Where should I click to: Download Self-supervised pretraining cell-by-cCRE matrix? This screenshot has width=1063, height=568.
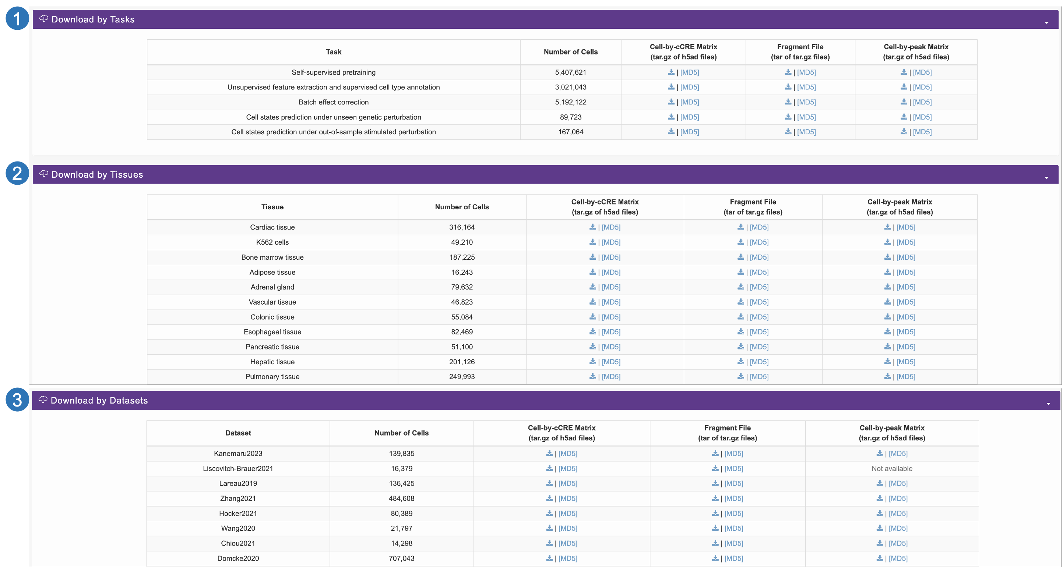671,72
